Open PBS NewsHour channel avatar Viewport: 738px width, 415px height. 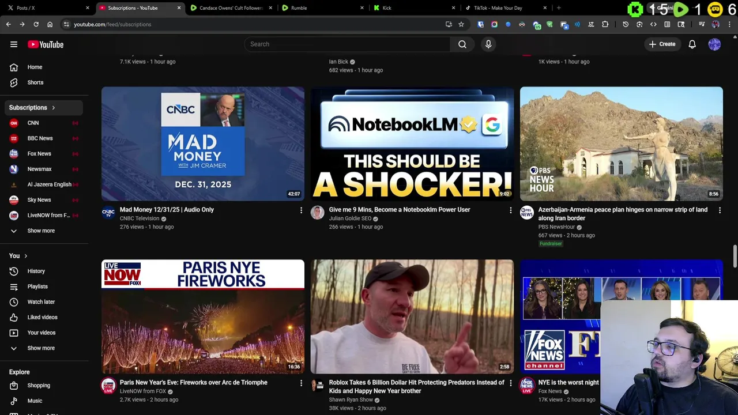[x=527, y=213]
